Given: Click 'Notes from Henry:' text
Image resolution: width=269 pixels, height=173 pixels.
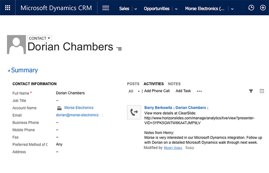Looking at the screenshot, I should pyautogui.click(x=159, y=133).
